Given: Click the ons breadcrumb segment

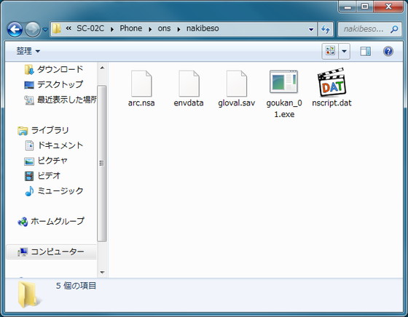Looking at the screenshot, I should 164,28.
